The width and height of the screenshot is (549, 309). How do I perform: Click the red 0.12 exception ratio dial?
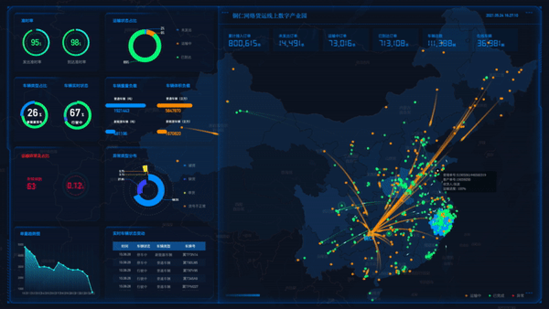coord(75,186)
